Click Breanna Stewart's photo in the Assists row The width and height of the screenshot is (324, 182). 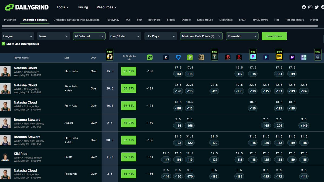(x=5, y=123)
